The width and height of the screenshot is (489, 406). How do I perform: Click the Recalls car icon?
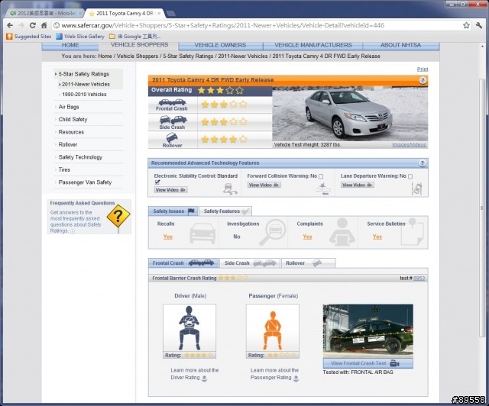[x=202, y=233]
